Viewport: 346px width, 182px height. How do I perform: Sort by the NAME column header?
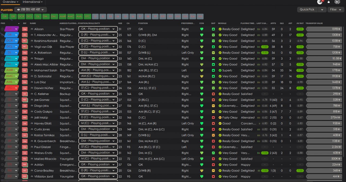tap(33, 23)
